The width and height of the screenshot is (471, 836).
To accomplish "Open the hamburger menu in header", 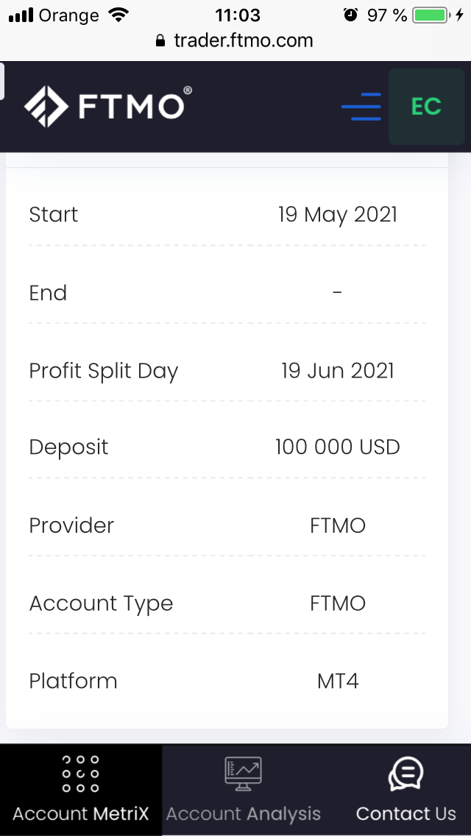I will (x=361, y=107).
